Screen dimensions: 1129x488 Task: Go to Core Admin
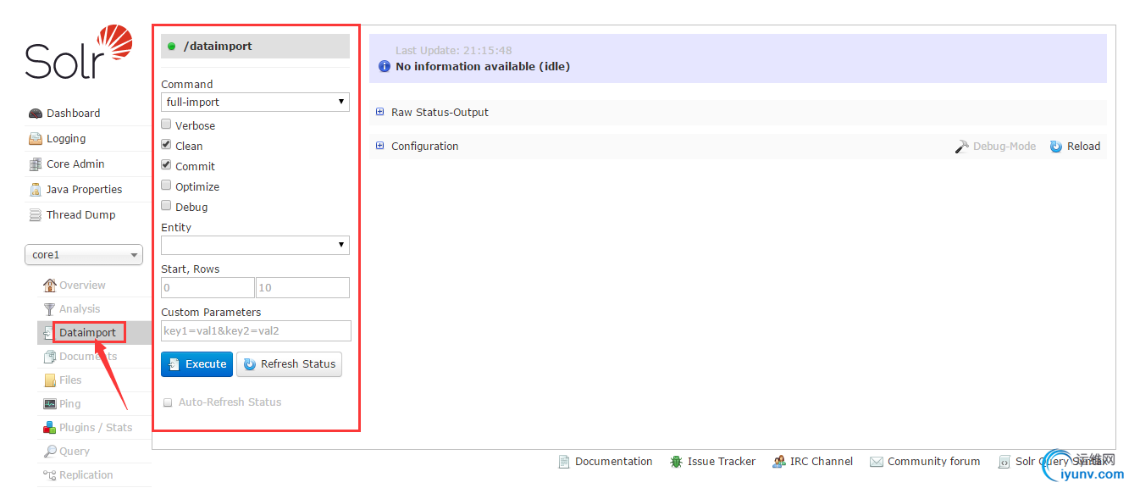point(75,164)
